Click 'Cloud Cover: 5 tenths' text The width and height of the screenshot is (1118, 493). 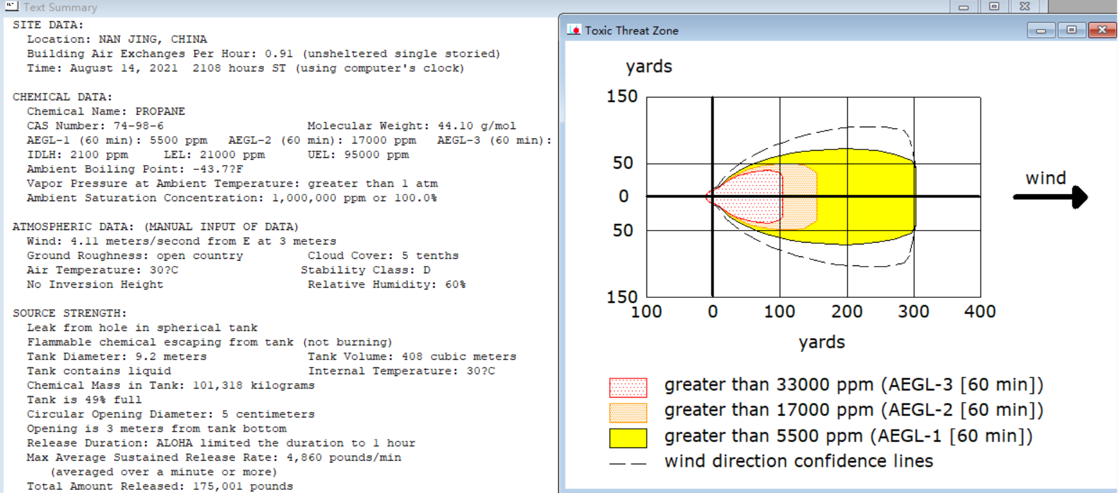pyautogui.click(x=383, y=255)
